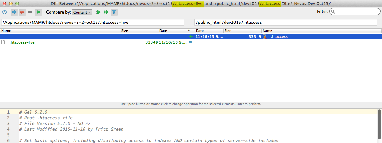Click the left path field with .htaccess-live
This screenshot has height=143, width=382.
pos(93,23)
